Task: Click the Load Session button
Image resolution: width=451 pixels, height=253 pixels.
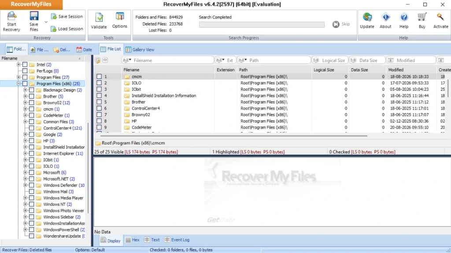Action: tap(67, 29)
